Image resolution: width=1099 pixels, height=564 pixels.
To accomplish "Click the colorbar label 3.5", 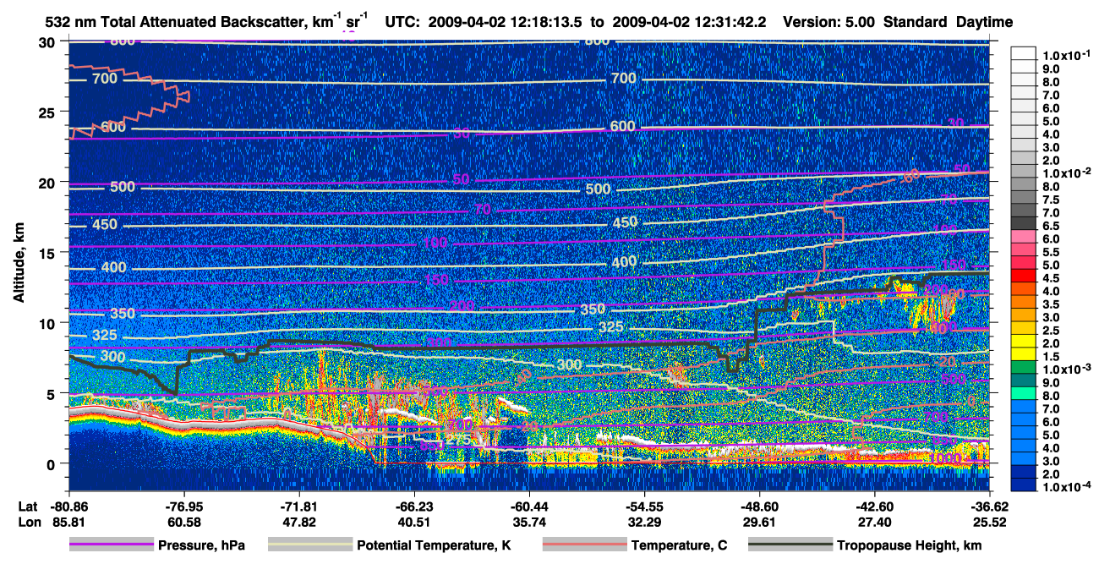I will [1051, 304].
